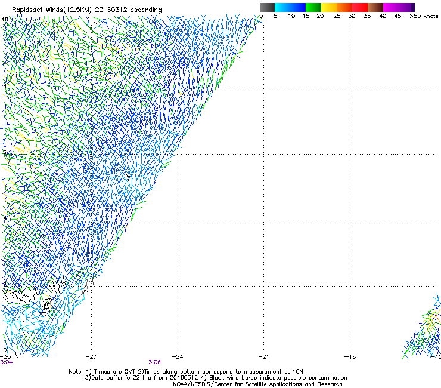Click the '-27' longitude axis label
441x388 pixels.
[x=91, y=357]
